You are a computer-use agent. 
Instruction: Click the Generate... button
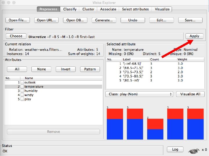[x=104, y=20]
